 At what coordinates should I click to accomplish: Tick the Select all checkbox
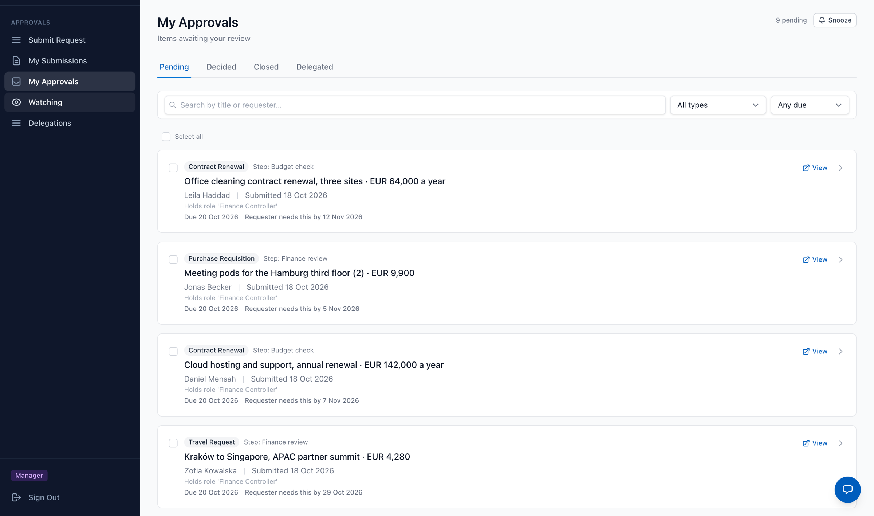coord(166,137)
